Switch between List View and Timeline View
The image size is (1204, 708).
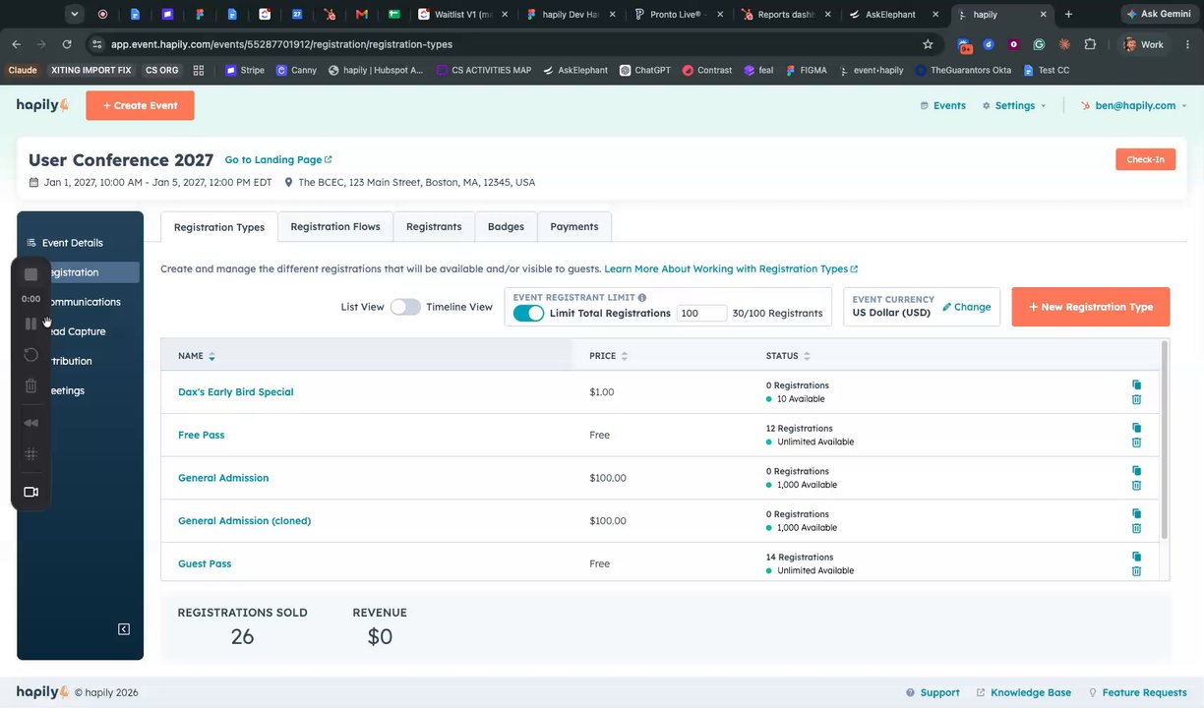(x=405, y=307)
